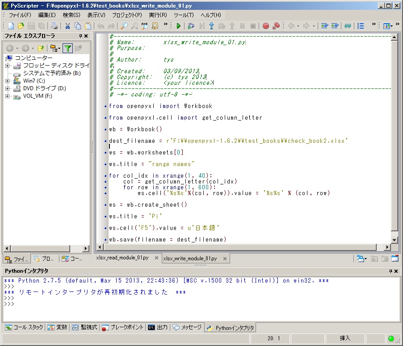Viewport: 403px width, 346px height.
Task: Click the Find magnifier icon
Action: [x=124, y=26]
